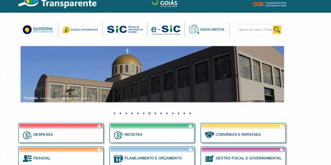Open the e-SIC service link
The image size is (331, 165).
tap(166, 29)
